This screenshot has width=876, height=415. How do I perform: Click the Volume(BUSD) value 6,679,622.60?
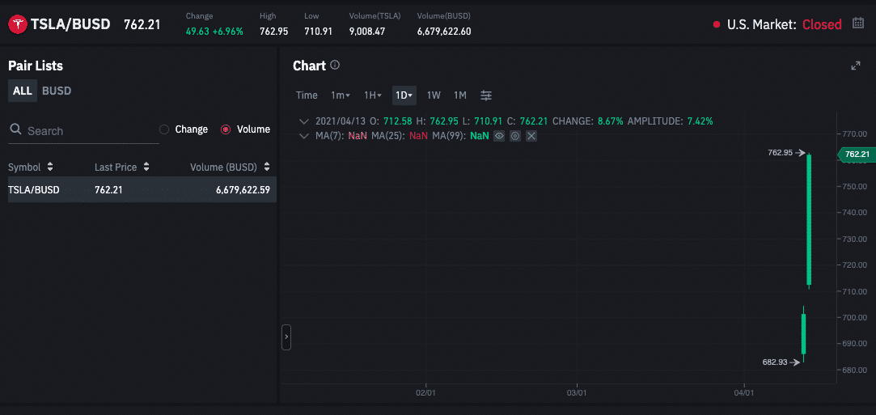444,32
